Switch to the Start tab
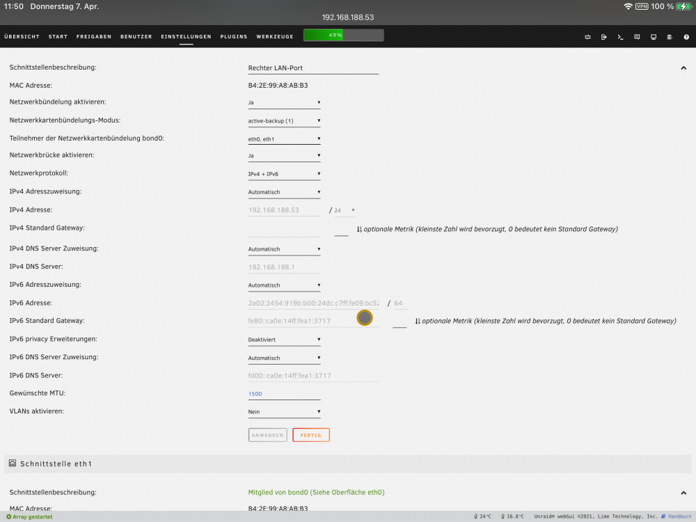 pyautogui.click(x=58, y=37)
